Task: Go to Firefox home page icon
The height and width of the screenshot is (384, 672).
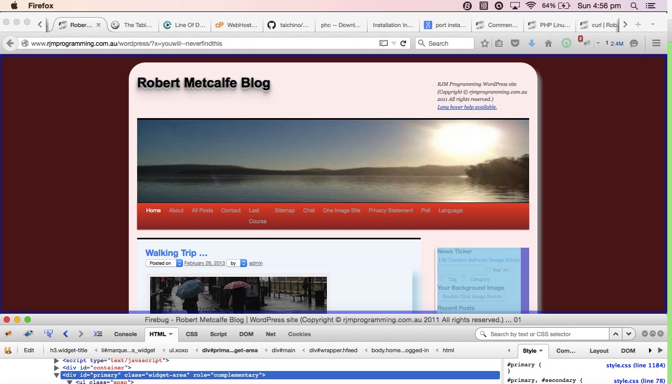Action: point(548,44)
